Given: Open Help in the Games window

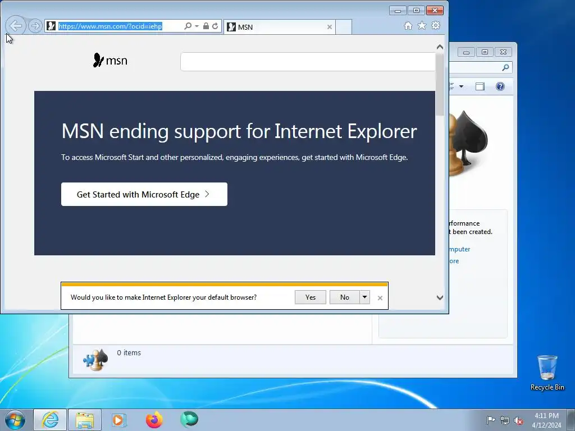Looking at the screenshot, I should pyautogui.click(x=500, y=86).
